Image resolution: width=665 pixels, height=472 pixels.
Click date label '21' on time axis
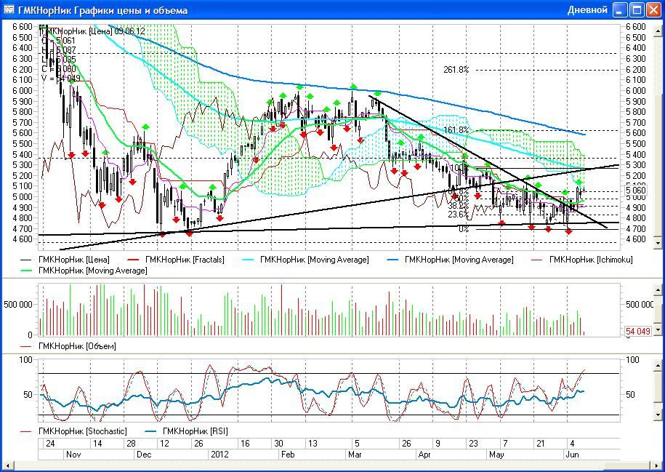click(x=540, y=444)
